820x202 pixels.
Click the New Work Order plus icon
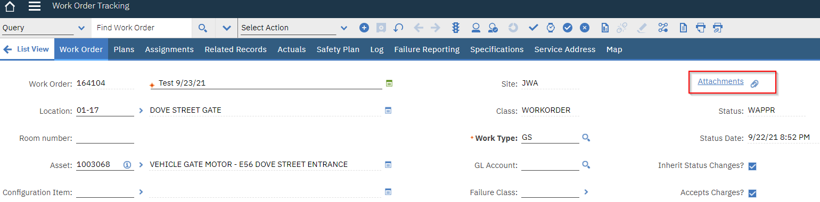tap(364, 28)
